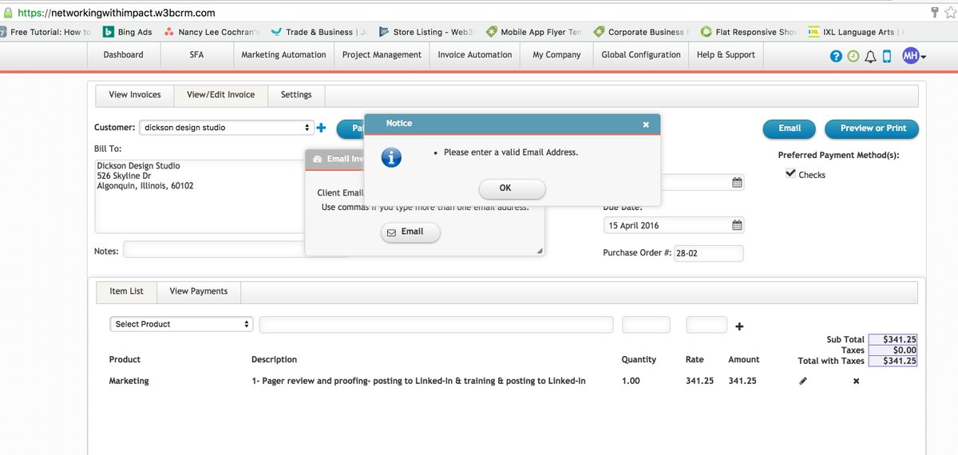This screenshot has width=958, height=455.
Task: Delete the Marketing line item X icon
Action: (x=856, y=382)
